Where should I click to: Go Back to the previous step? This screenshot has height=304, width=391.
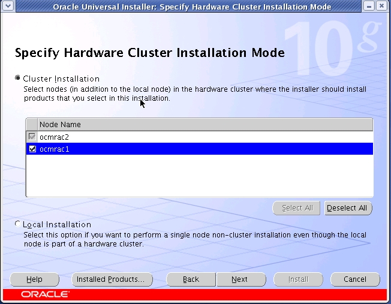coord(191,279)
